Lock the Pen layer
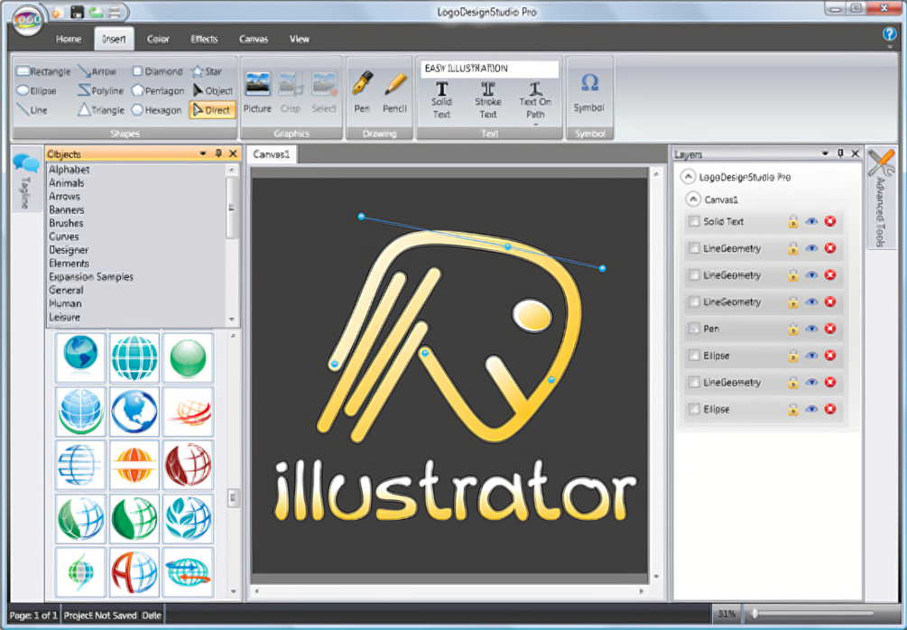Screen dimensions: 907x630 coord(793,329)
